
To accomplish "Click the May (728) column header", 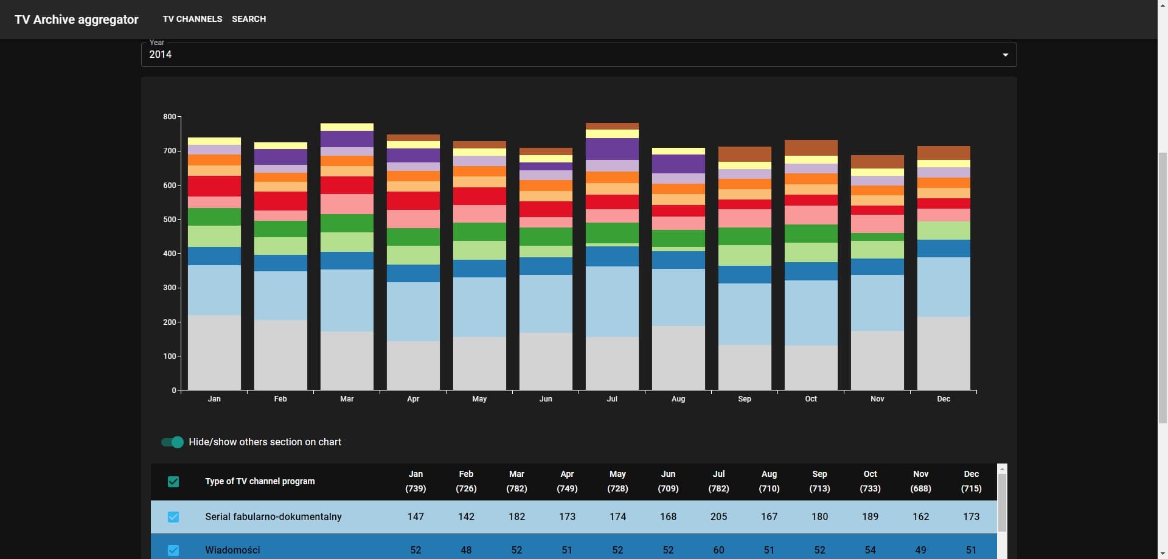I will tap(617, 482).
